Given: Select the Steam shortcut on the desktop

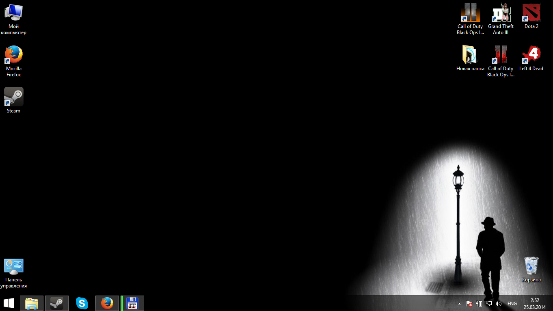Looking at the screenshot, I should (x=13, y=100).
